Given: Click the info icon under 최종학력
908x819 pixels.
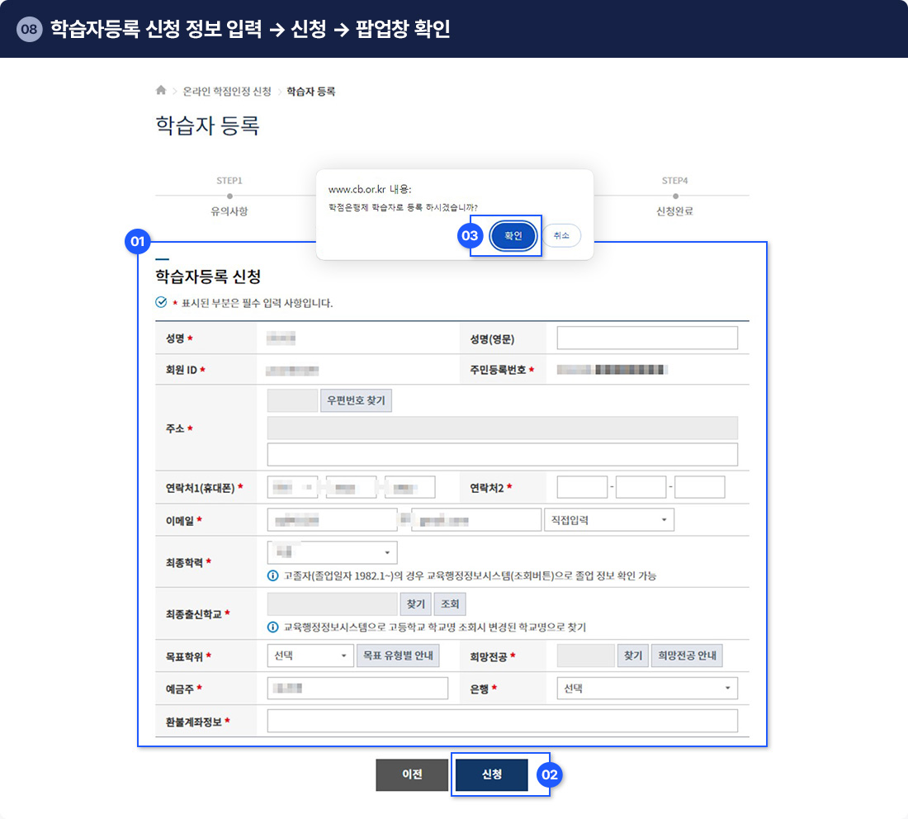Looking at the screenshot, I should coord(273,575).
